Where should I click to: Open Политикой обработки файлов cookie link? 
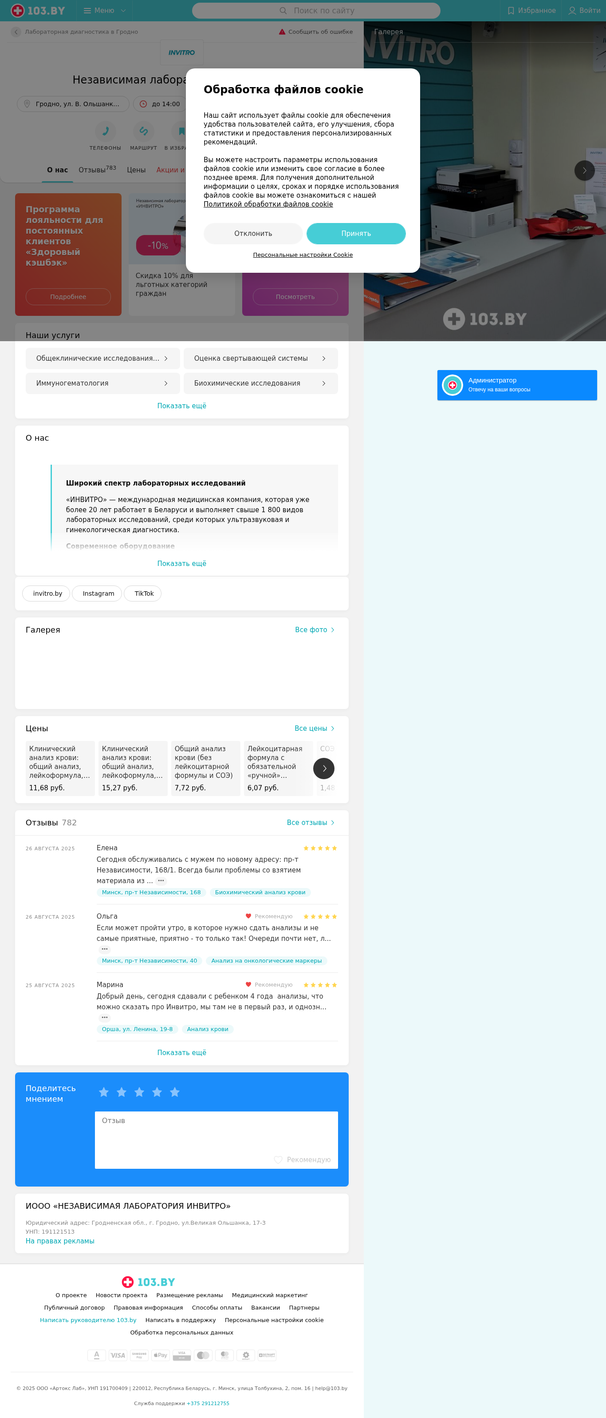click(268, 204)
